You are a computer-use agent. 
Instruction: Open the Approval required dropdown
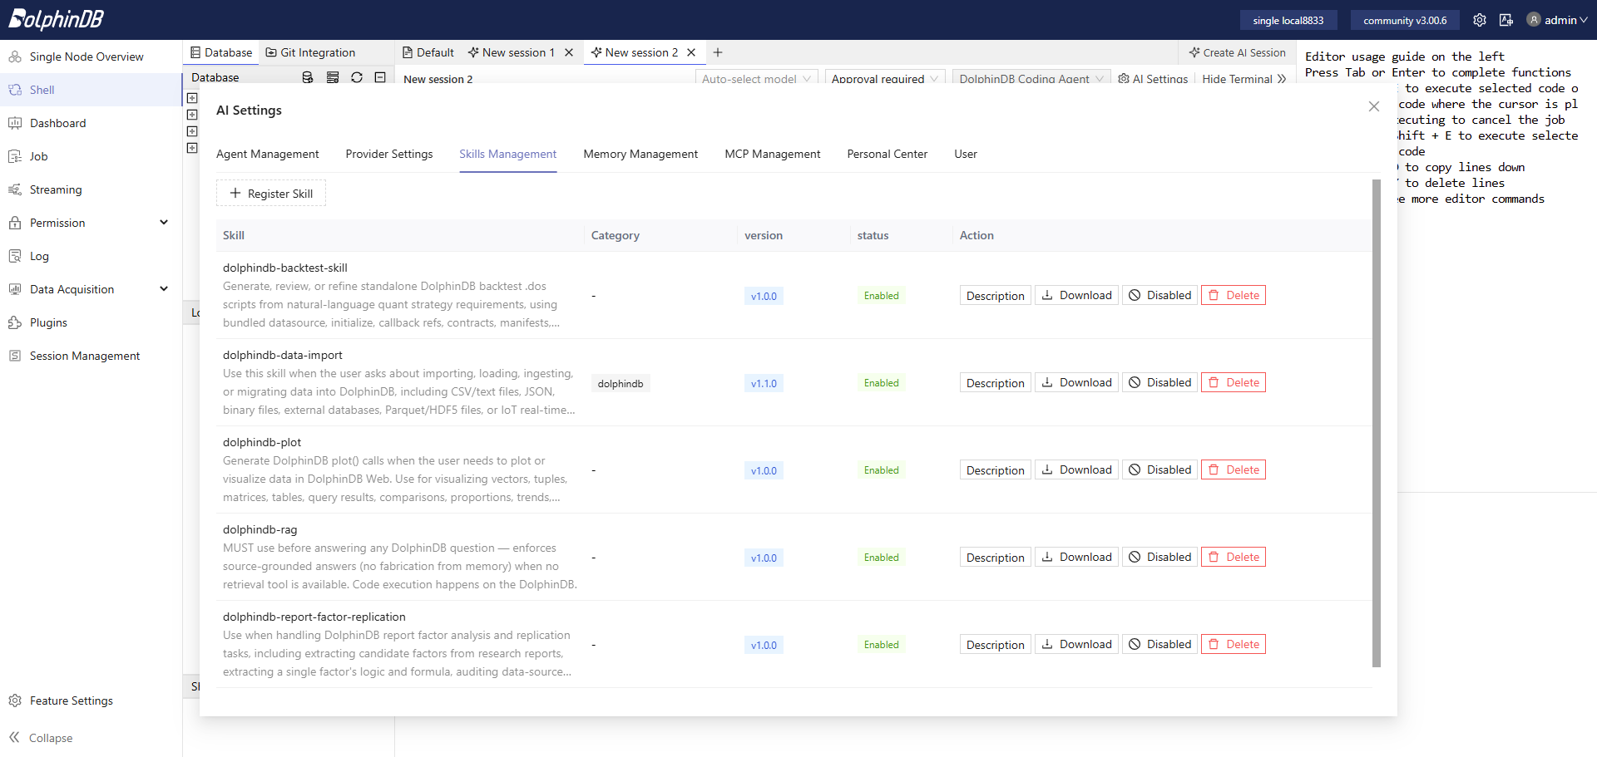(x=885, y=78)
